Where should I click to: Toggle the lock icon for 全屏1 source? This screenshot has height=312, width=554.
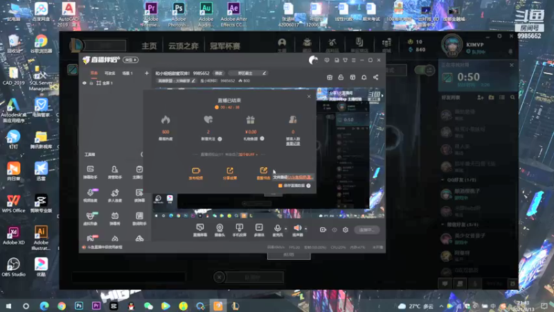(91, 83)
